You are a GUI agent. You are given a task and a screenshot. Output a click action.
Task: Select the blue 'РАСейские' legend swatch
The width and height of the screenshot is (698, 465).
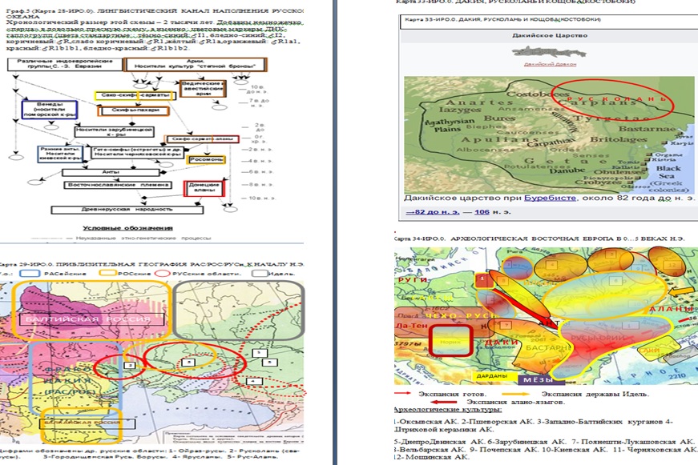click(x=30, y=274)
